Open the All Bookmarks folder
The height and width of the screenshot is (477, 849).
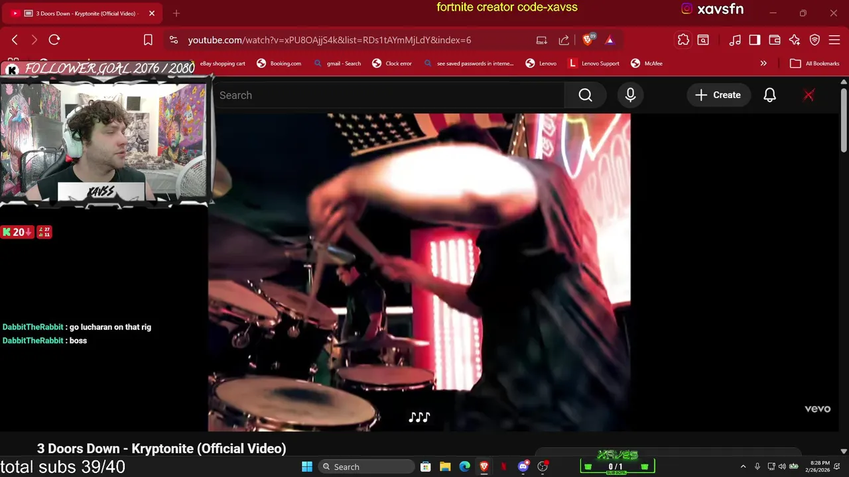[x=815, y=64]
